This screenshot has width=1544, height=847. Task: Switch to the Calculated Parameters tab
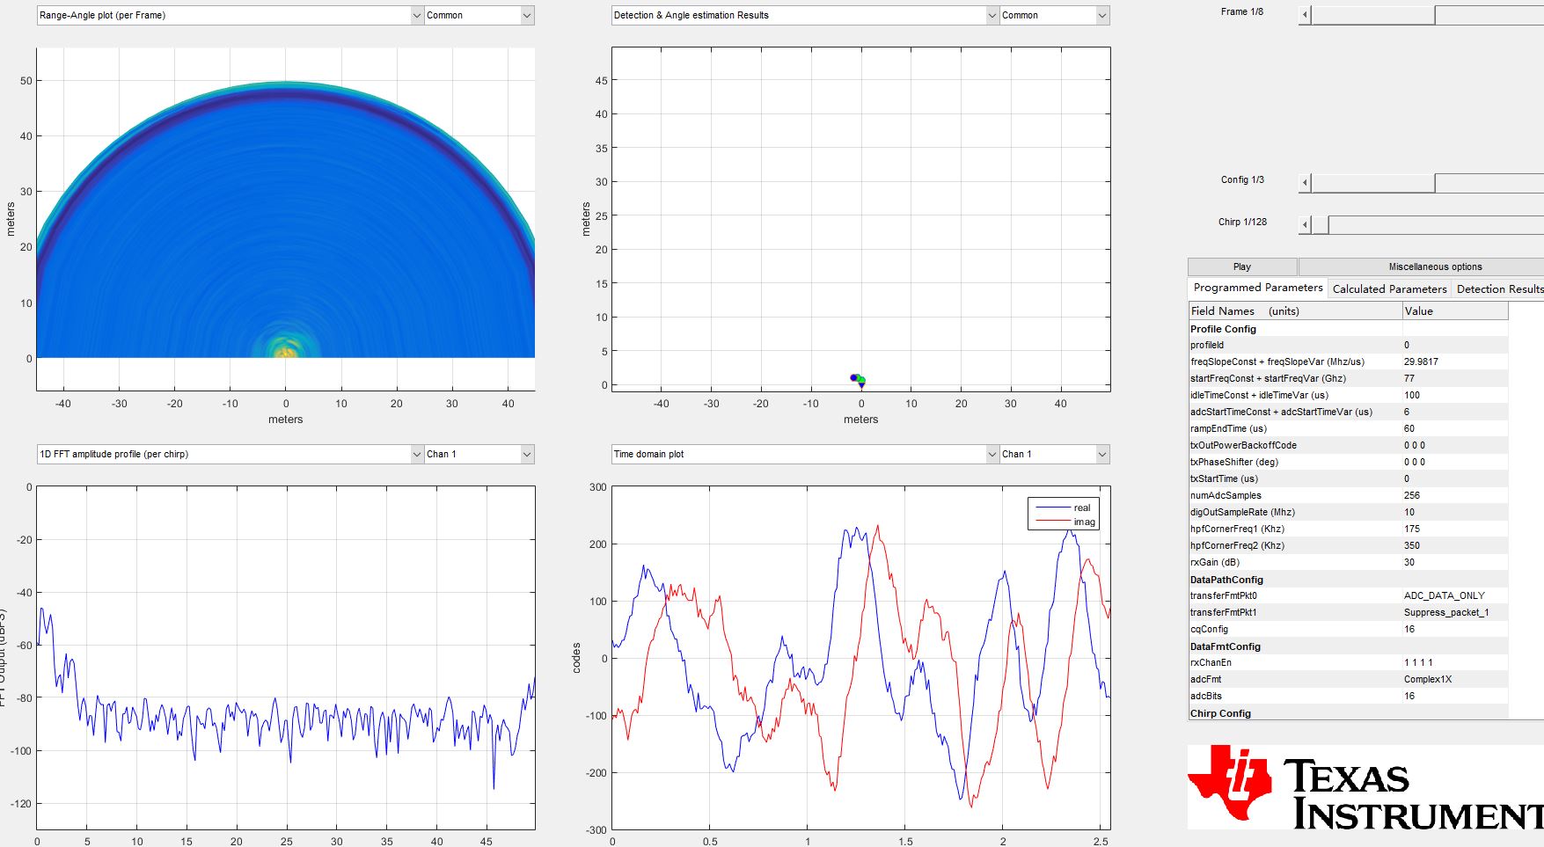[x=1389, y=288]
